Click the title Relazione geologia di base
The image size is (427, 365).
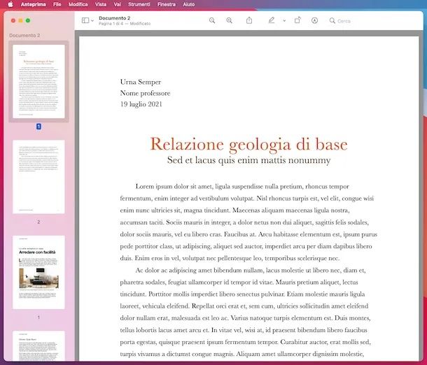(249, 144)
